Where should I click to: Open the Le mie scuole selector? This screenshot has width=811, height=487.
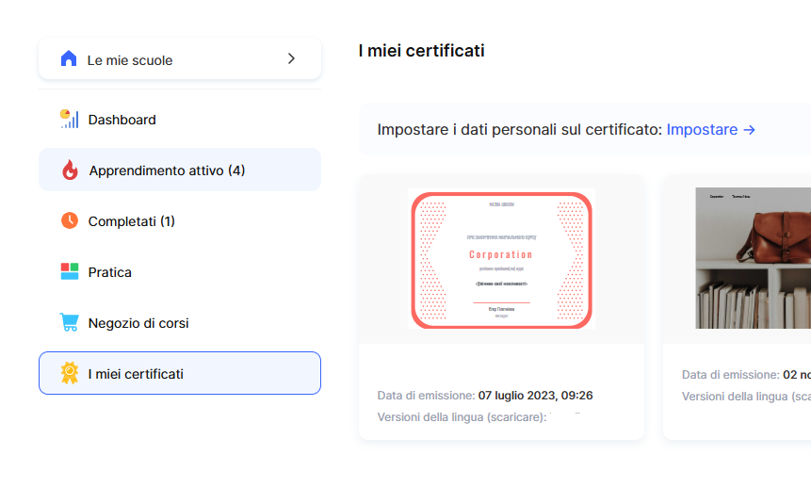[179, 59]
